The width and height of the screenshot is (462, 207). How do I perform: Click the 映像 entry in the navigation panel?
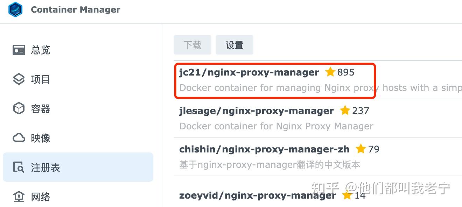tap(40, 138)
